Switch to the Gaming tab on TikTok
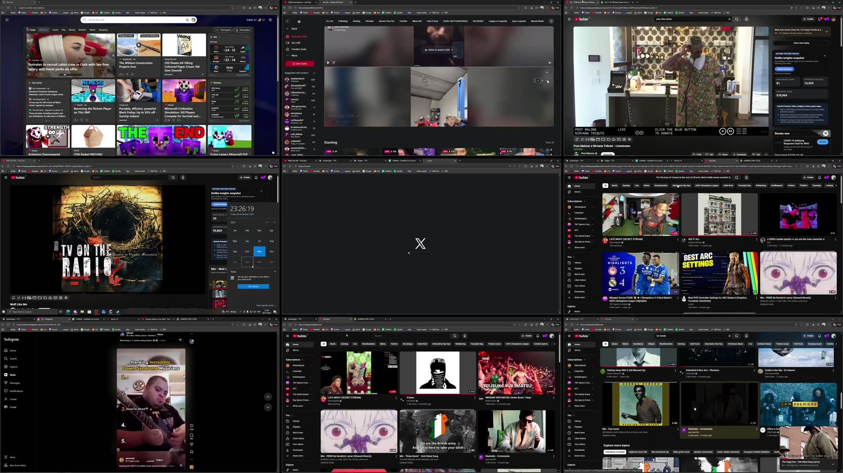Screen dimensions: 843x473 click(356, 21)
